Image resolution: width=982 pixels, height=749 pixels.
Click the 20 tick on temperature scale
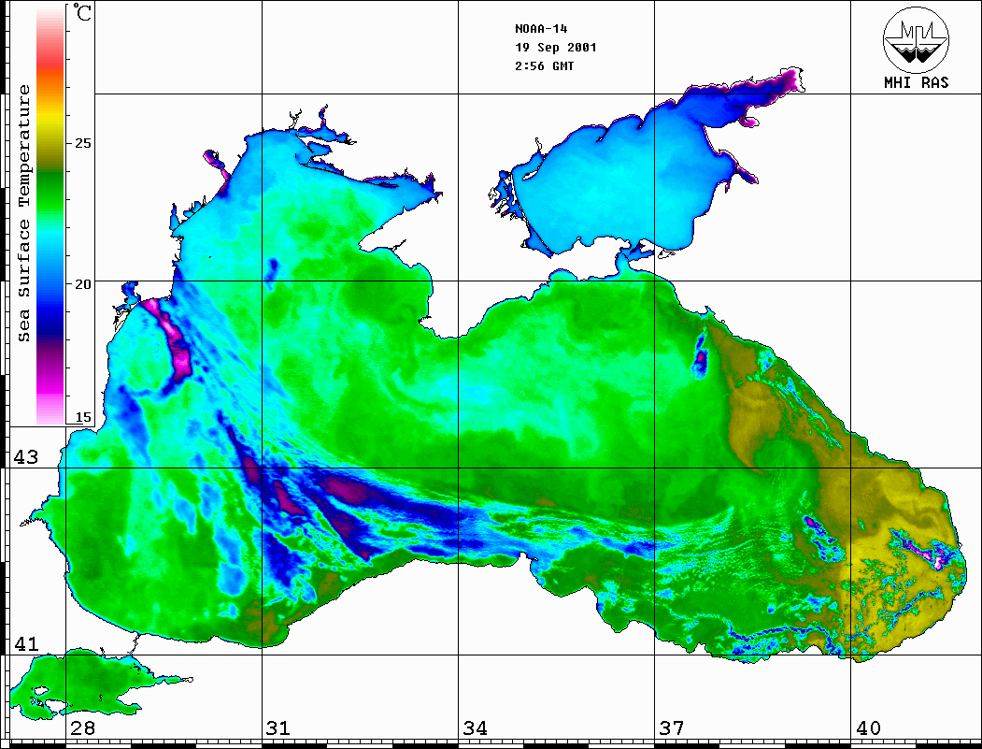coord(82,284)
